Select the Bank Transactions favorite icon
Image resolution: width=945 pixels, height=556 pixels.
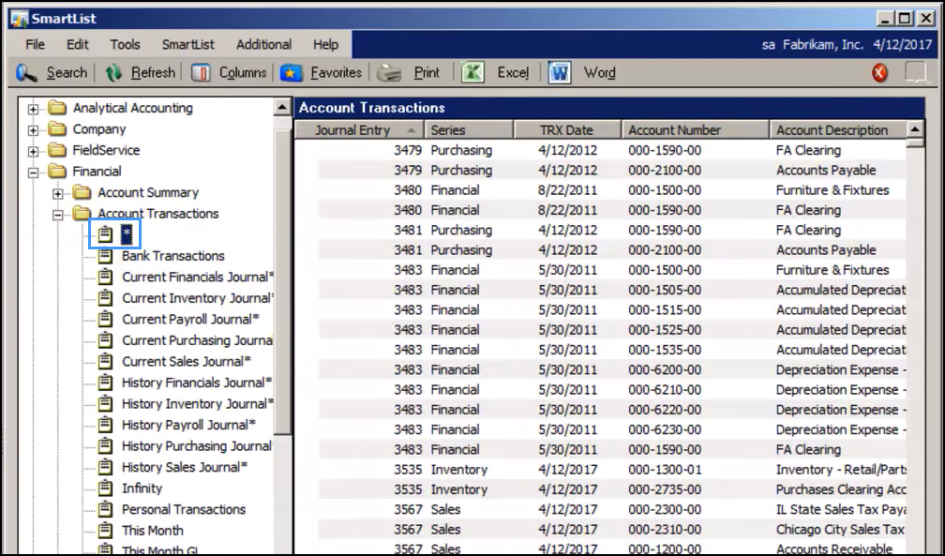point(105,256)
